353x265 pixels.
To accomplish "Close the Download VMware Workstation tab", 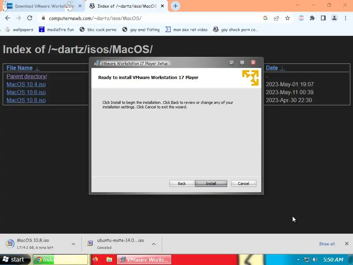I will click(80, 6).
